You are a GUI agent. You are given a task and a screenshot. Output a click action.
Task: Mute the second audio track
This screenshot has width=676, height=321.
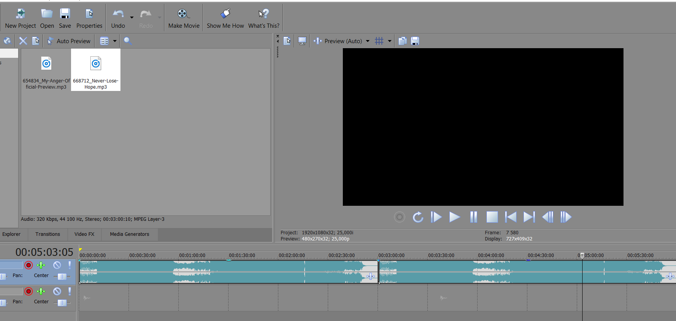tap(57, 291)
